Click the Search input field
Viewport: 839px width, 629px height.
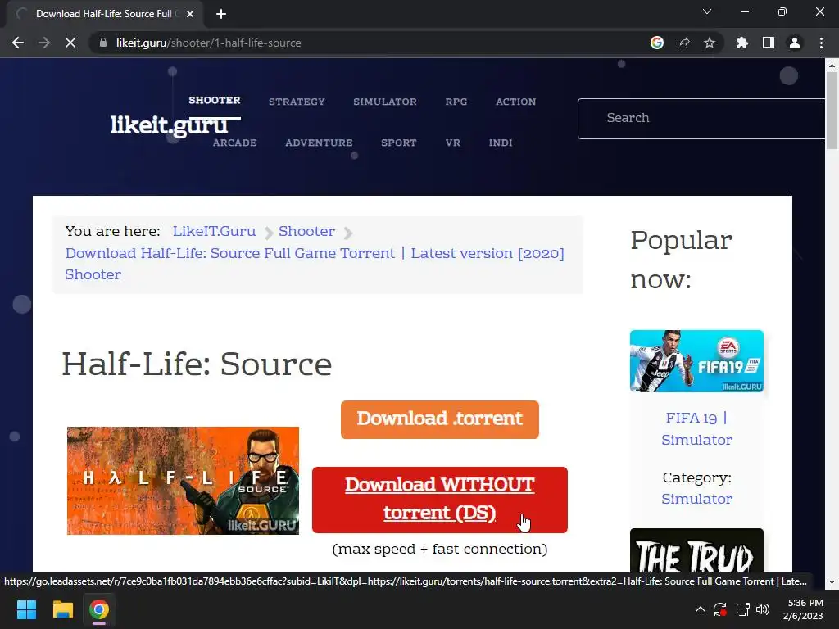point(701,118)
